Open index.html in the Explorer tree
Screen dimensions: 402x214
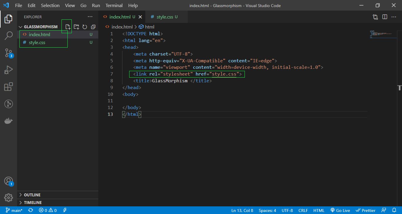(58, 35)
